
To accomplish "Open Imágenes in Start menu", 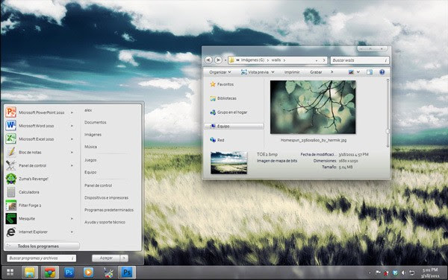I will [93, 135].
